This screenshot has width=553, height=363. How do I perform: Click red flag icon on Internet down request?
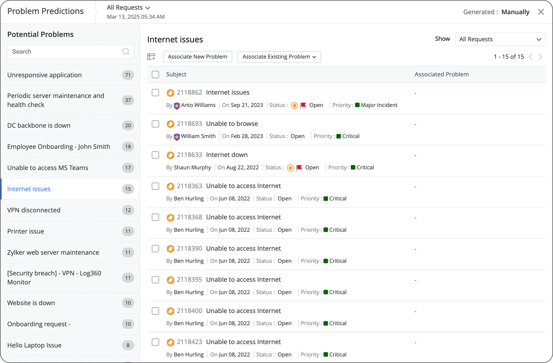tap(299, 167)
